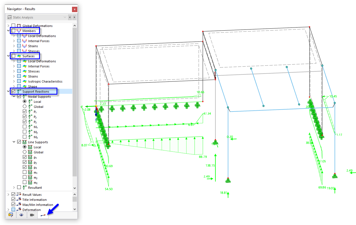
Task: Click the Isotropic Characteristics icon
Action: [x=24, y=81]
